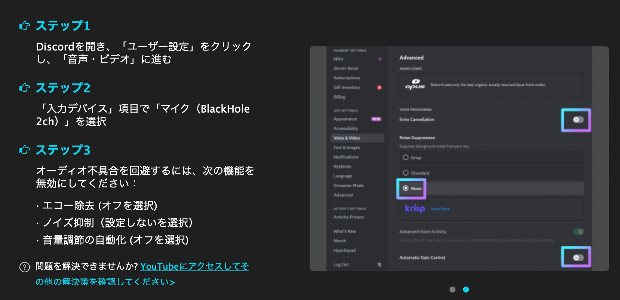Viewport: 620px width, 300px height.
Task: Choose None for noise suppression
Action: tap(492, 188)
